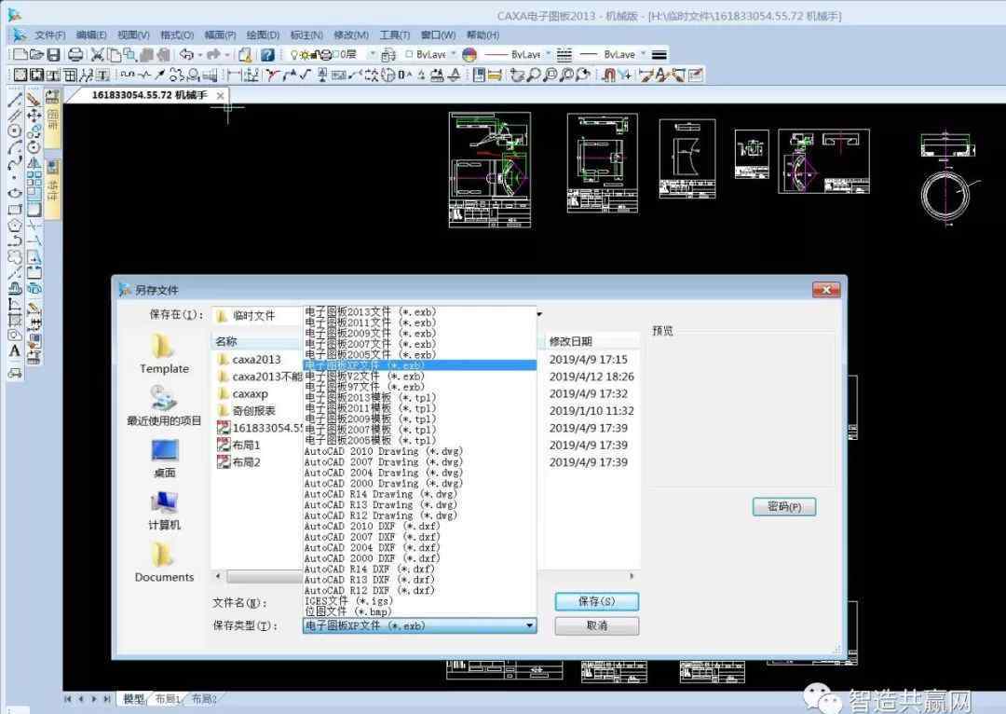Switch to the 模型 tab at bottom
The width and height of the screenshot is (1006, 714).
[x=133, y=698]
